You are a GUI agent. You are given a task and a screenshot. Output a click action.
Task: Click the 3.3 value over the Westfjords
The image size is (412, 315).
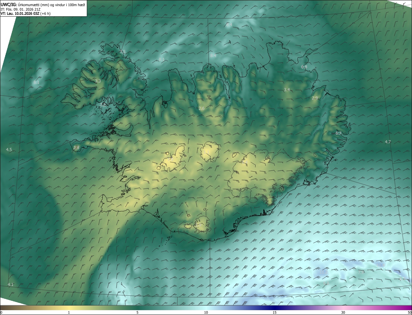click(x=98, y=81)
